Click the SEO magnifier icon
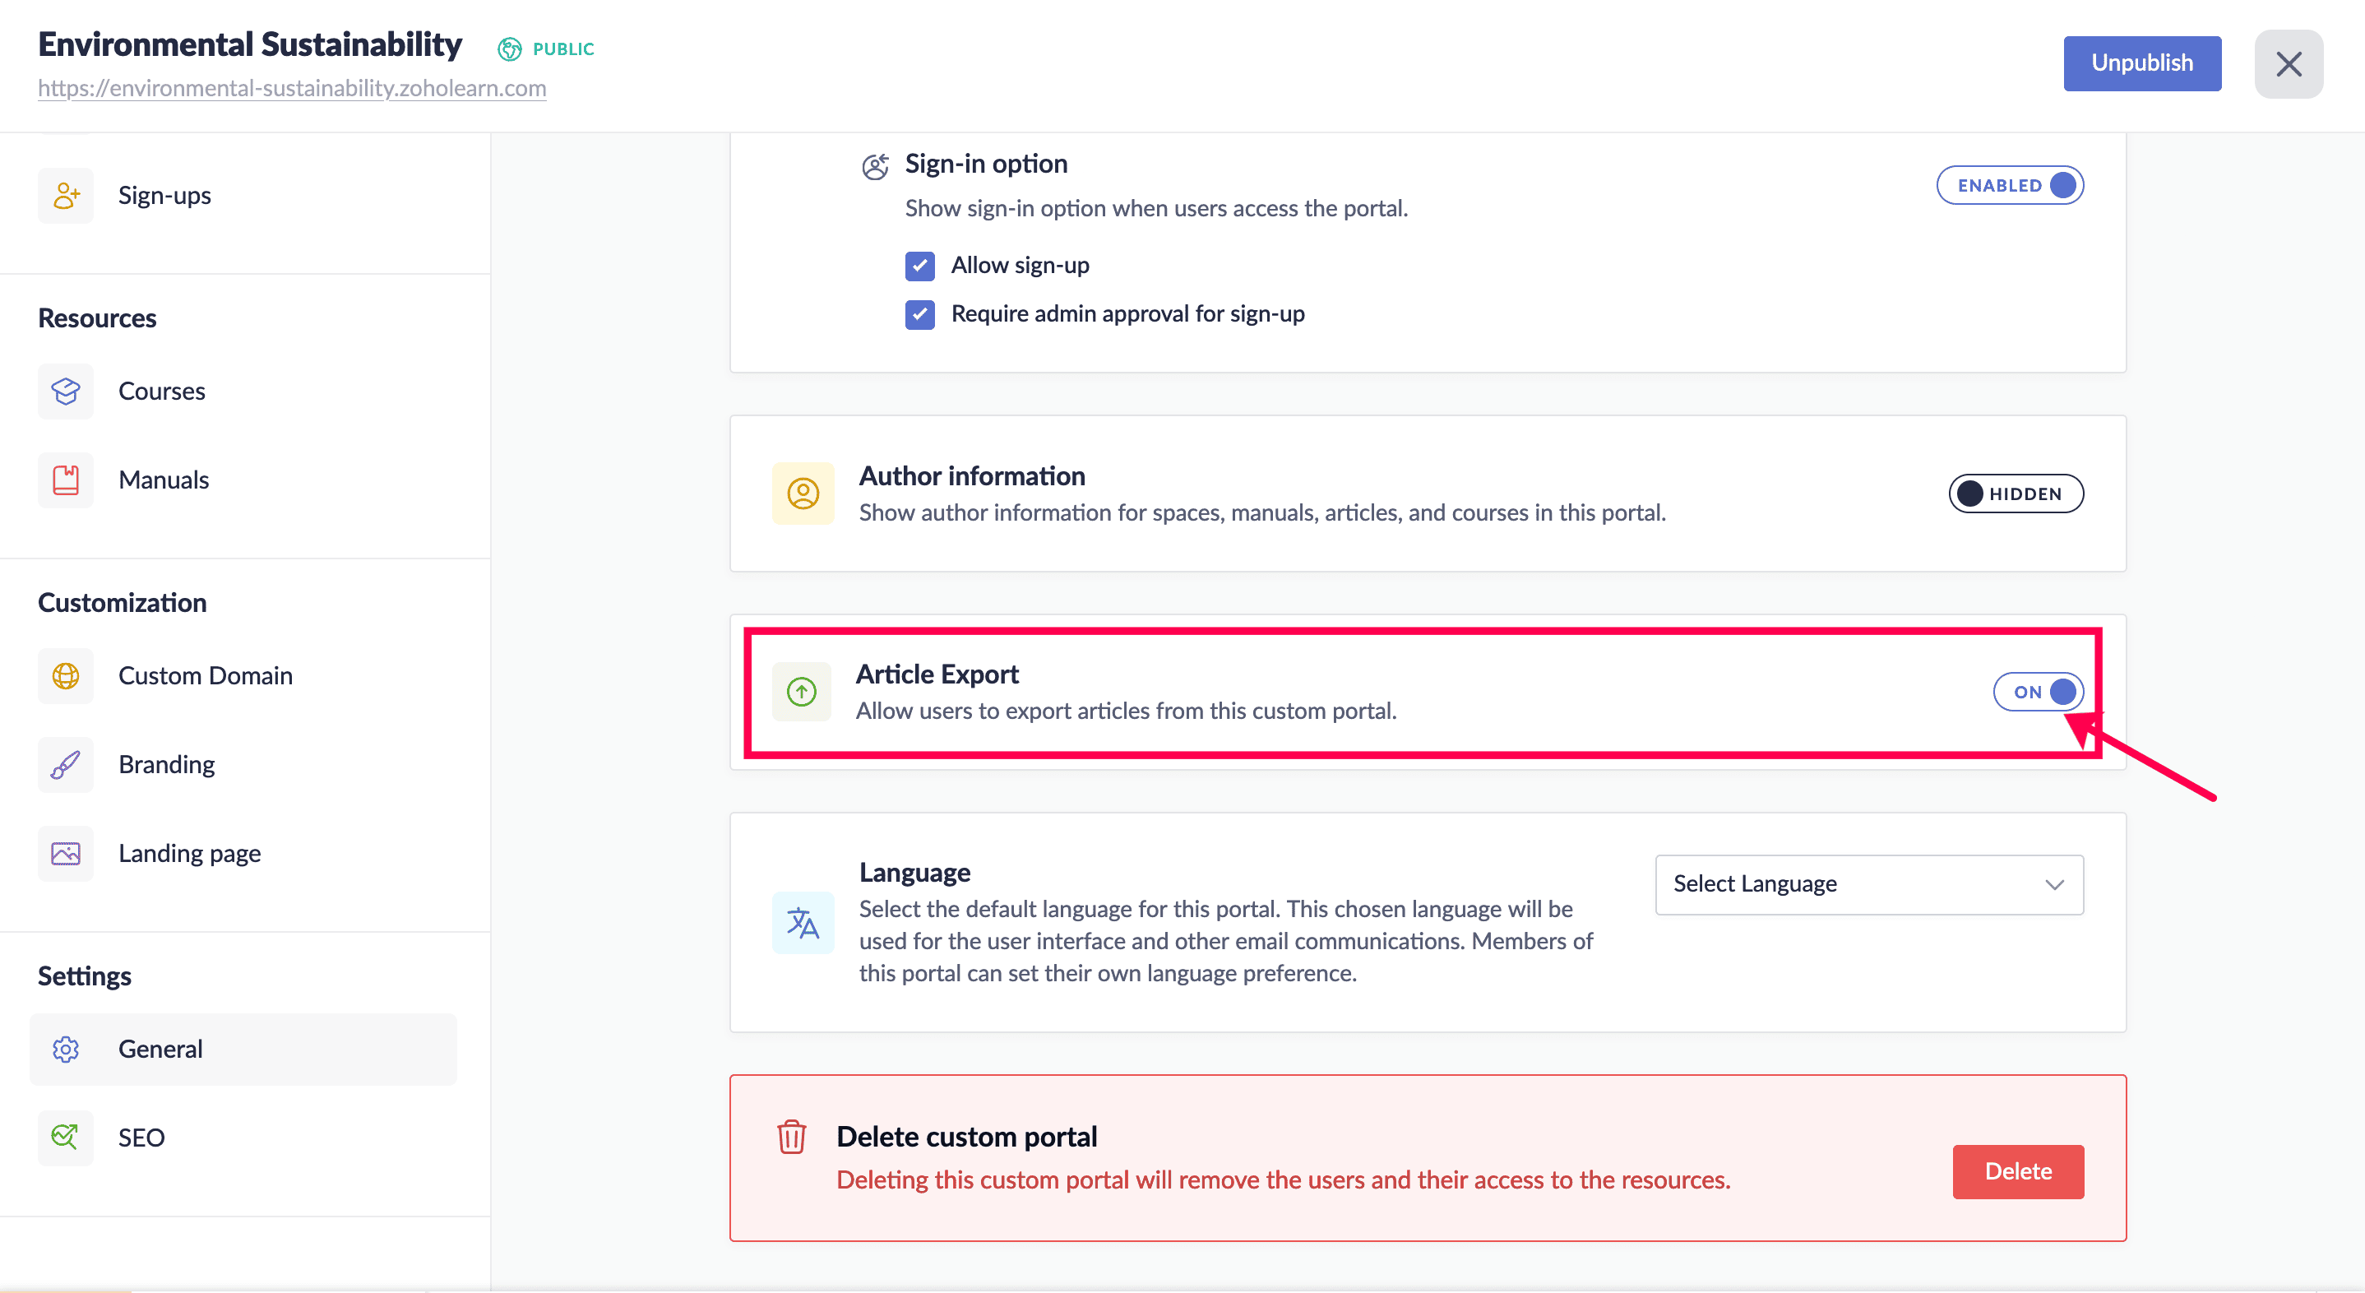Viewport: 2365px width, 1293px height. tap(66, 1138)
